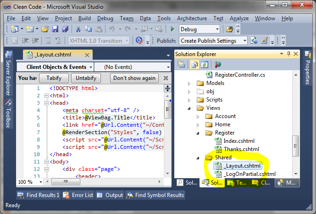Switch to the Error List tab

(78, 195)
